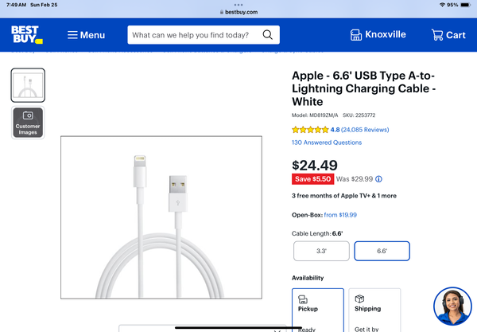Viewport: 477px width, 332px height.
Task: Tap the bestbuy.com address bar
Action: pos(238,12)
